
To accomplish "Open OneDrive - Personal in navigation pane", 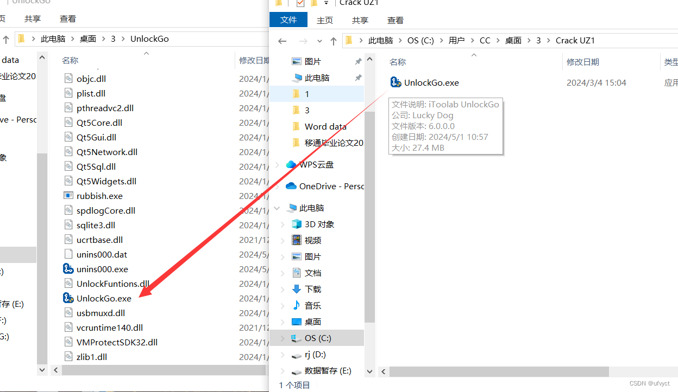I will (x=331, y=186).
